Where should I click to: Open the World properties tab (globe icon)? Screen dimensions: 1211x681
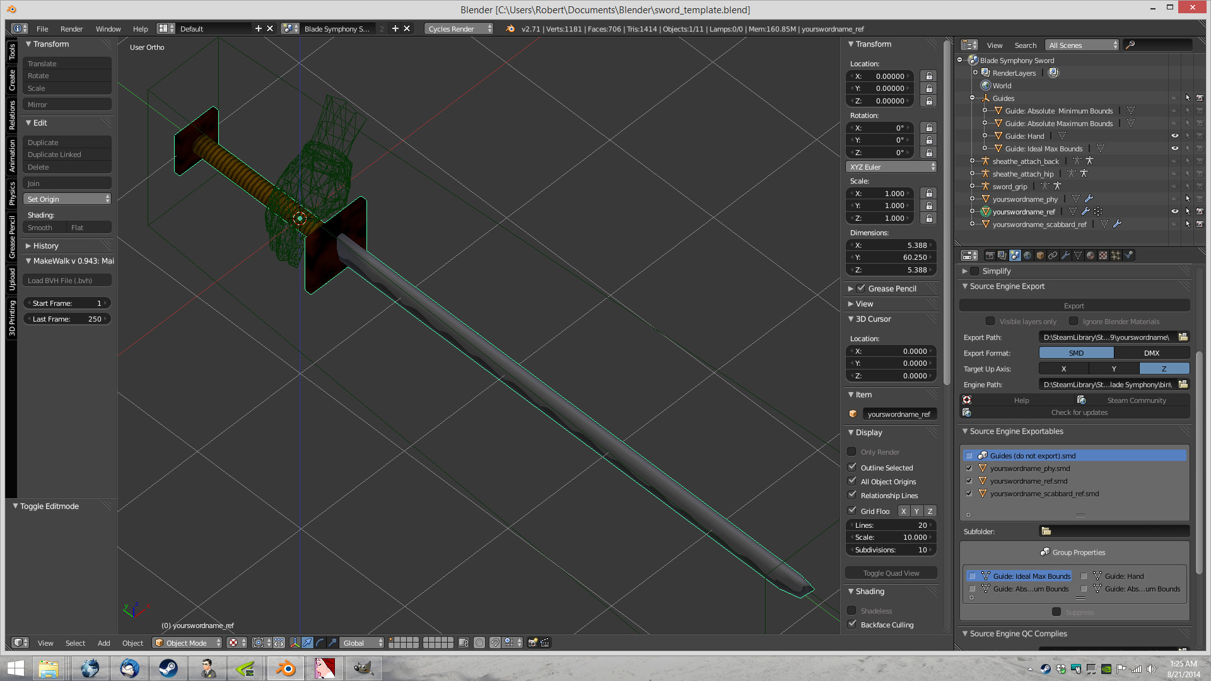tap(1027, 255)
